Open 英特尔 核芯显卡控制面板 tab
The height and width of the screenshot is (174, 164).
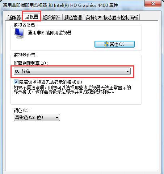click(112, 17)
